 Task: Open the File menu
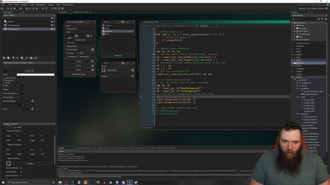4,5
